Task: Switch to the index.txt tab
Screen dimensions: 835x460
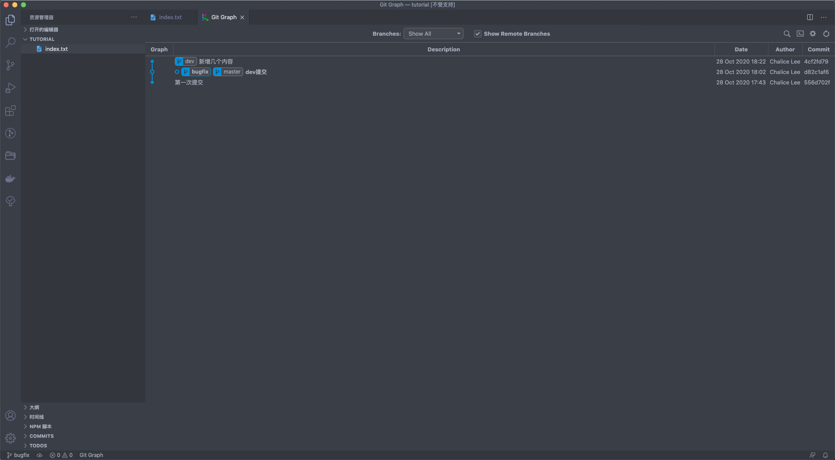Action: [x=170, y=17]
